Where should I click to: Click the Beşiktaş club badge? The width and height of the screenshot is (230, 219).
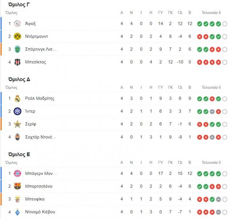click(x=17, y=62)
